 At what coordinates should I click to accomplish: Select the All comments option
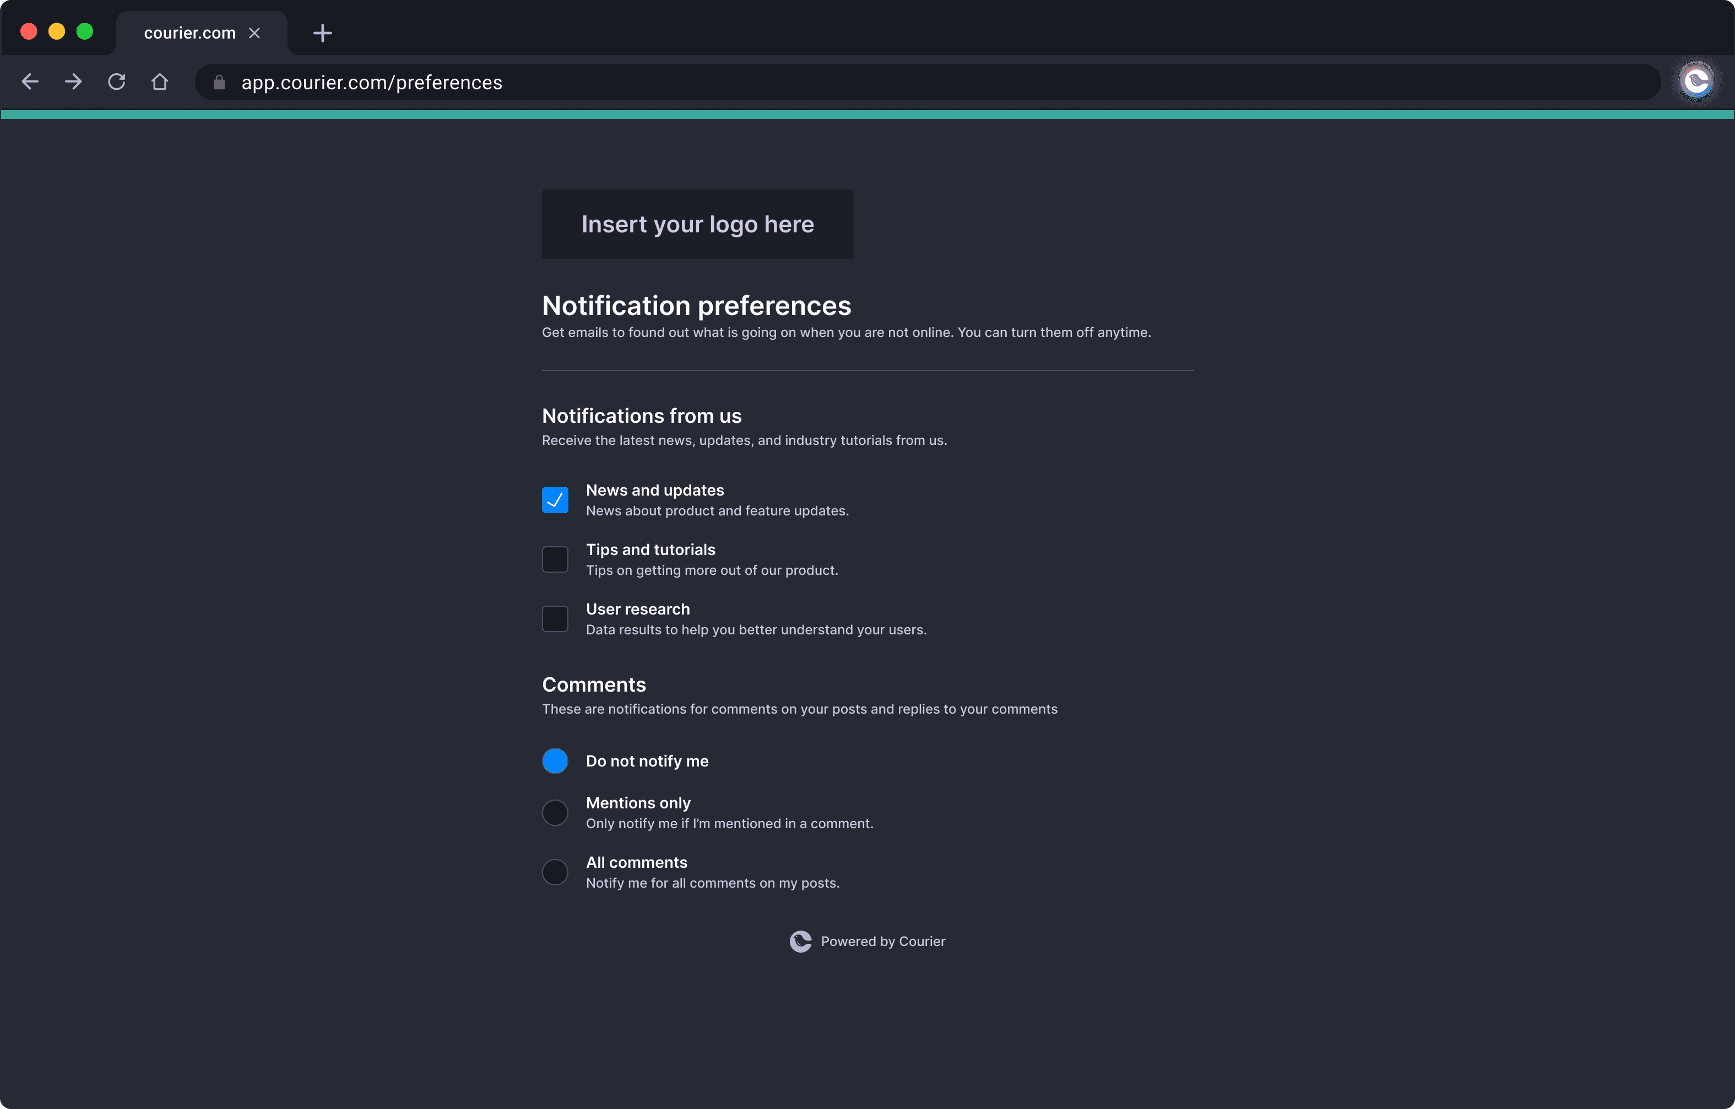point(555,872)
